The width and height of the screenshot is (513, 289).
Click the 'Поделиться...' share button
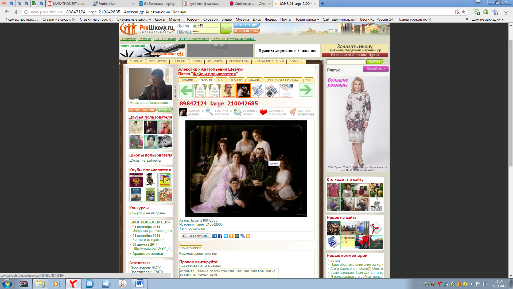(196, 236)
